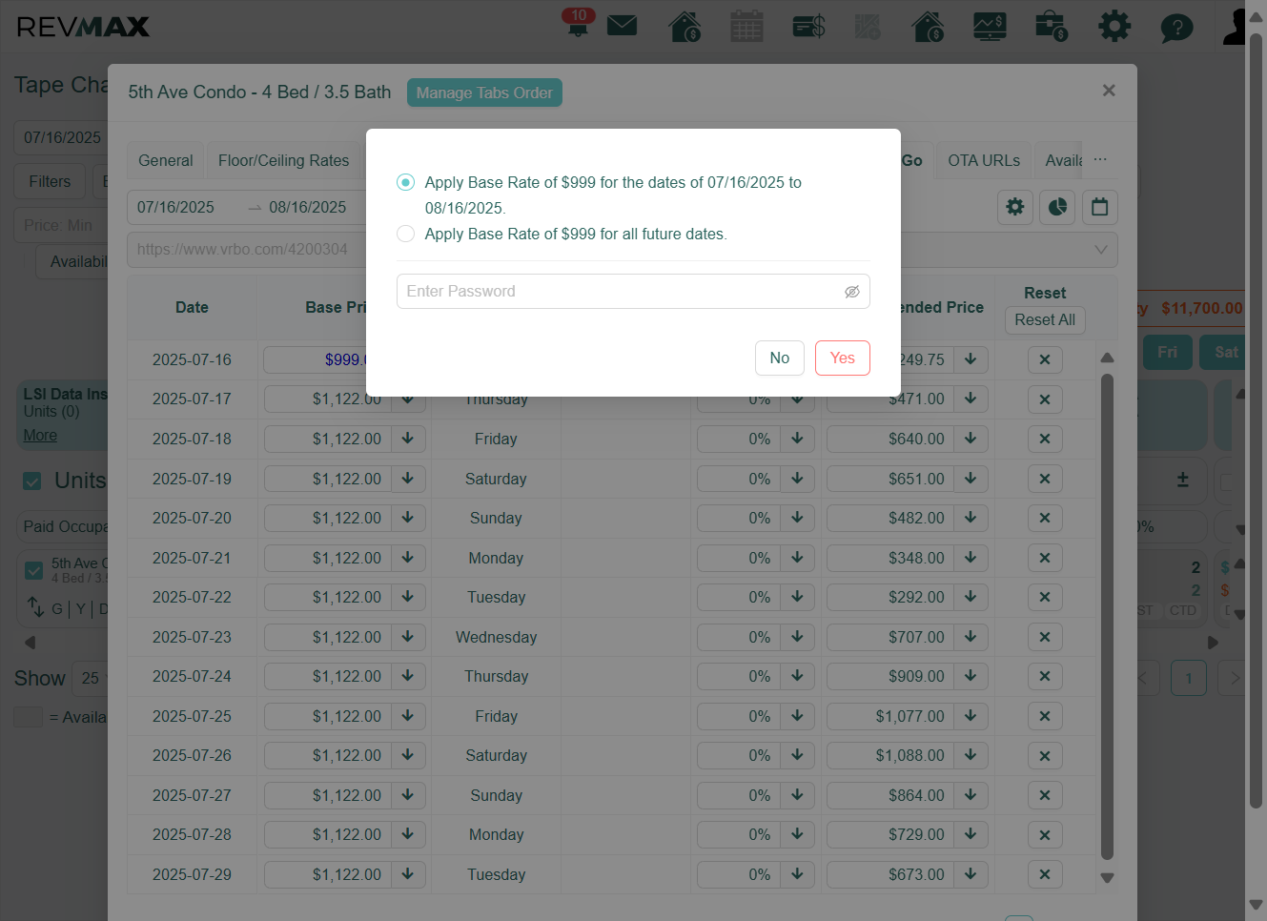
Task: Reset the 2025-07-18 row with X
Action: click(1045, 439)
